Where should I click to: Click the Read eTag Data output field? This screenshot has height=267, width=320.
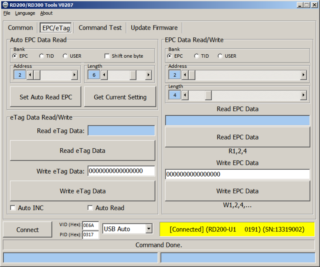(x=121, y=131)
